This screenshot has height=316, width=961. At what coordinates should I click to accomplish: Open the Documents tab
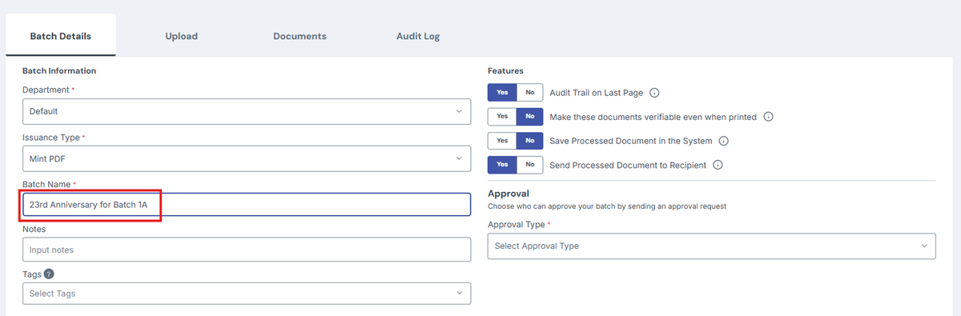[x=300, y=36]
